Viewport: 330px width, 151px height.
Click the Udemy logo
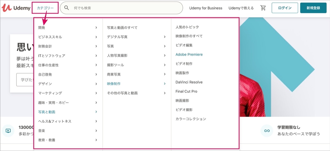tap(16, 8)
